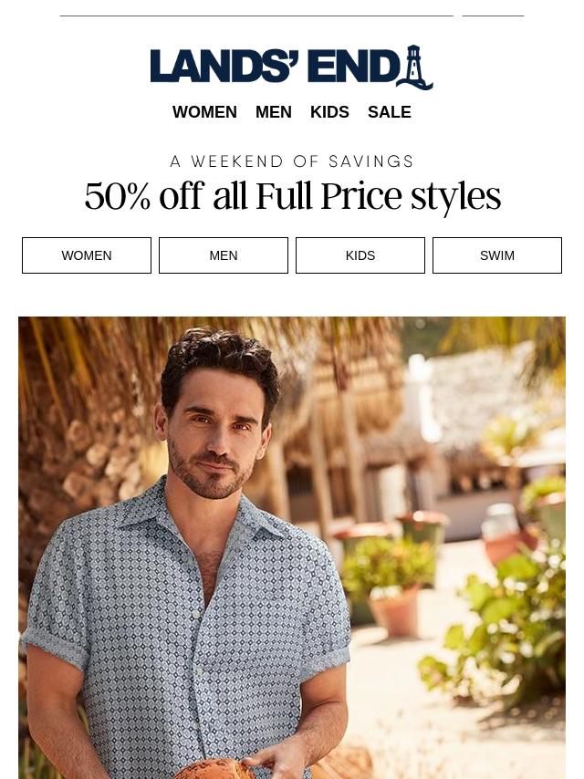Viewport: 584px width, 779px height.
Task: Open the SALE navigation link
Action: click(x=389, y=112)
